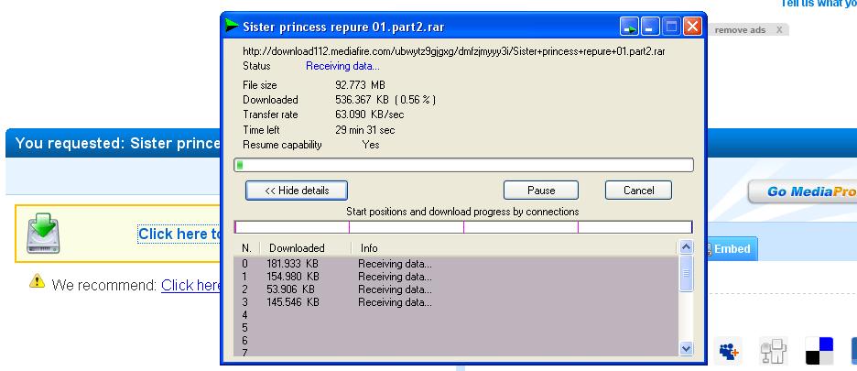Click the dialog title 'Sister princess repure 01.part2.rar'
857x371 pixels.
343,27
